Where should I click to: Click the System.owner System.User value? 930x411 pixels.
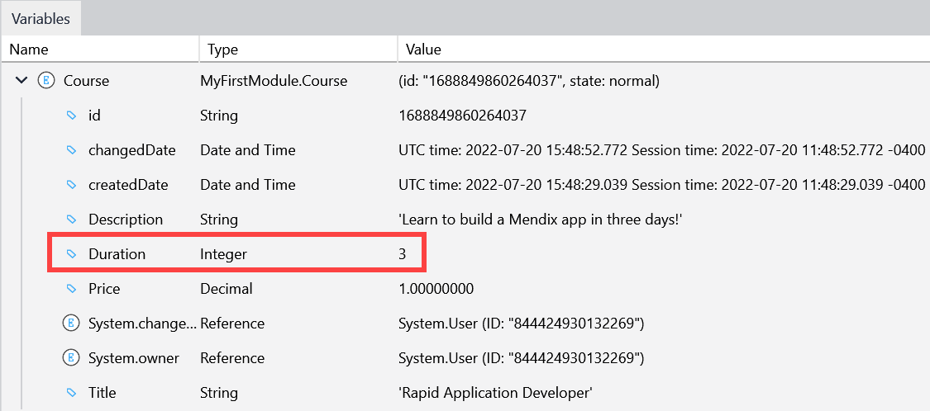pyautogui.click(x=522, y=357)
